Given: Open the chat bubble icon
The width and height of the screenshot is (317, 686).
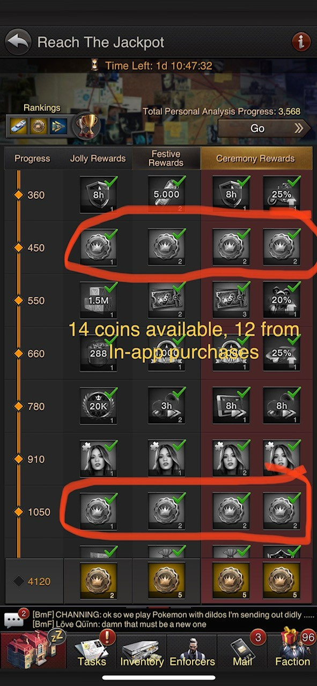Looking at the screenshot, I should click(13, 619).
